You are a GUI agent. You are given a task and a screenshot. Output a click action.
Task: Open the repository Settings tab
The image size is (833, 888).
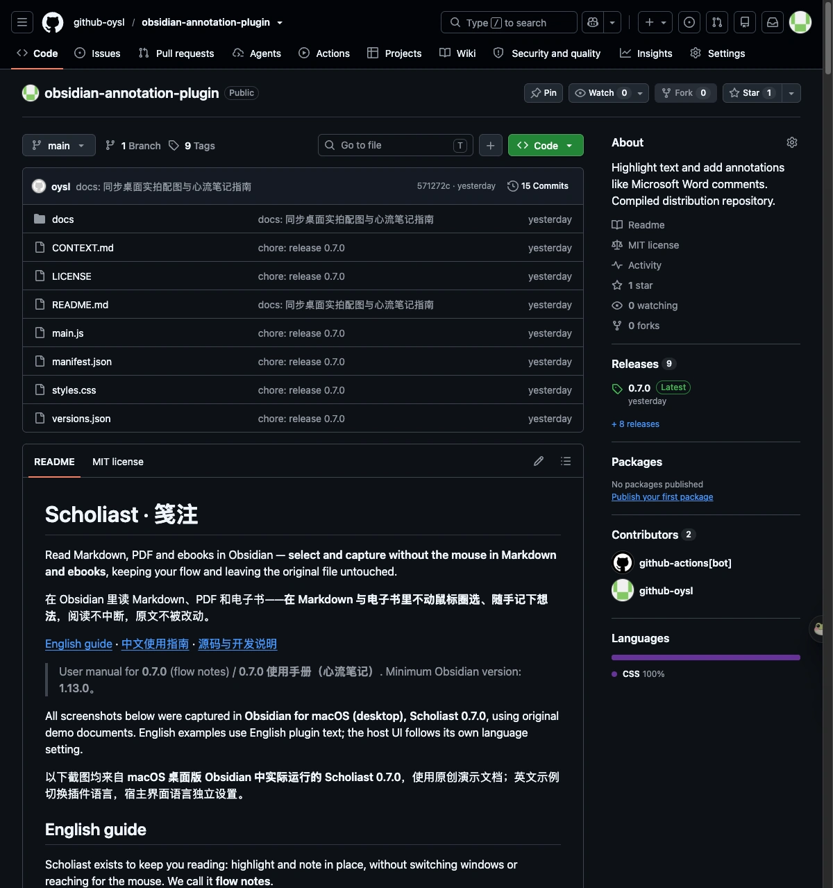pyautogui.click(x=718, y=53)
